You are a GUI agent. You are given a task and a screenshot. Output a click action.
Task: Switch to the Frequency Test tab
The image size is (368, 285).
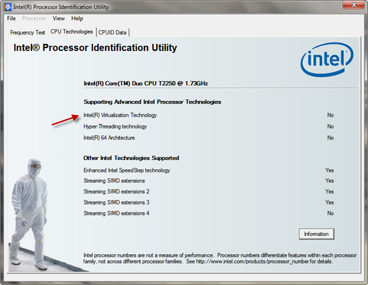28,32
